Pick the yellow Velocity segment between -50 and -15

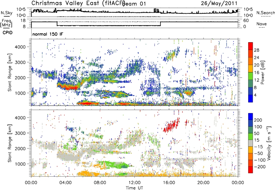(251, 150)
